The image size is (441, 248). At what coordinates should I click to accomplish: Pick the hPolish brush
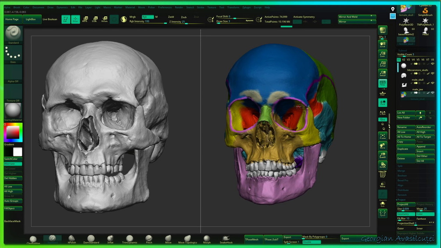tap(72, 240)
